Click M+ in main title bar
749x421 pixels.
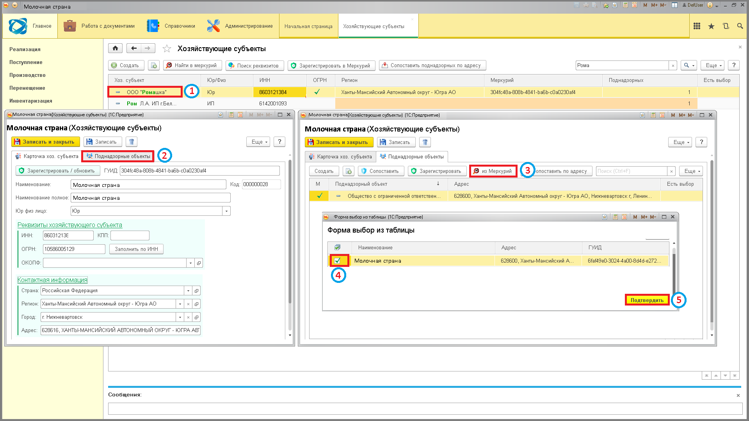[655, 5]
